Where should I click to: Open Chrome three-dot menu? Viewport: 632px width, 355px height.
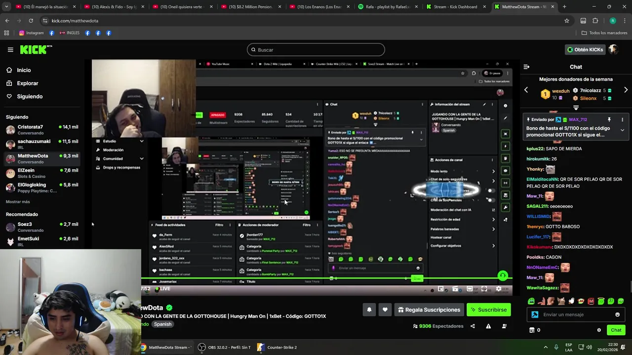pos(625,21)
